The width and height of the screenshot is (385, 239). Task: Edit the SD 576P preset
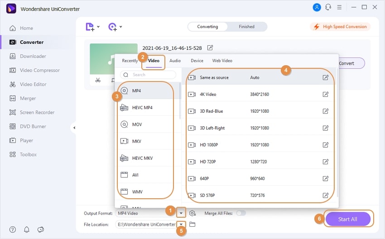click(x=325, y=196)
